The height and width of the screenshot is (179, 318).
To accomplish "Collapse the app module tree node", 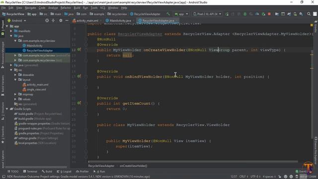I will 7,26.
